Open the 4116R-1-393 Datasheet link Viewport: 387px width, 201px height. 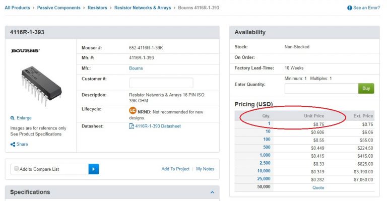pos(158,126)
